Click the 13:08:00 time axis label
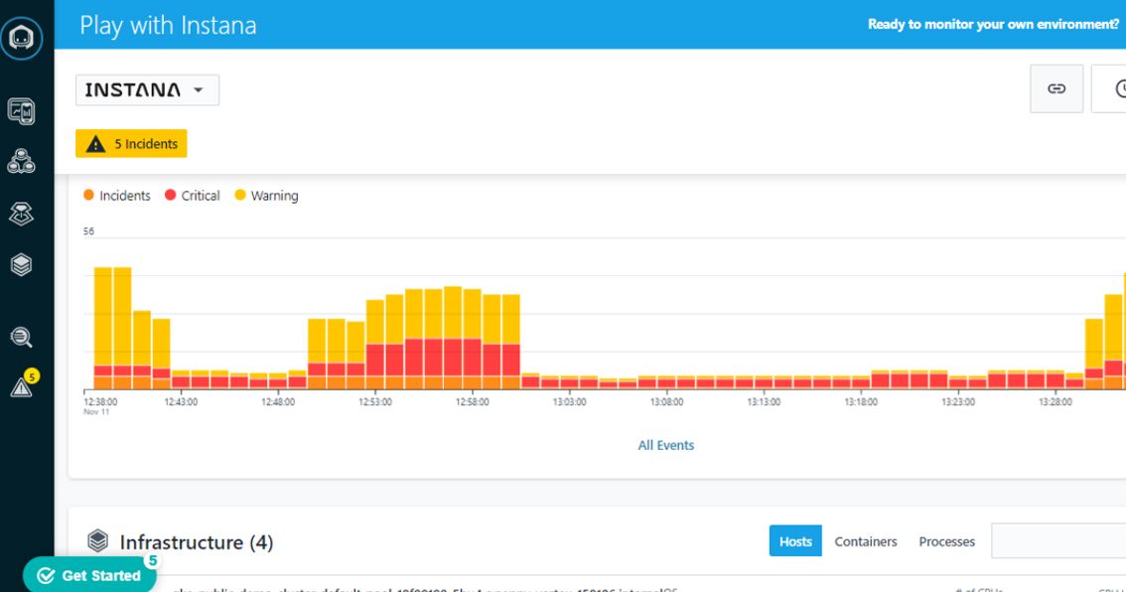Image resolution: width=1126 pixels, height=592 pixels. (x=666, y=402)
